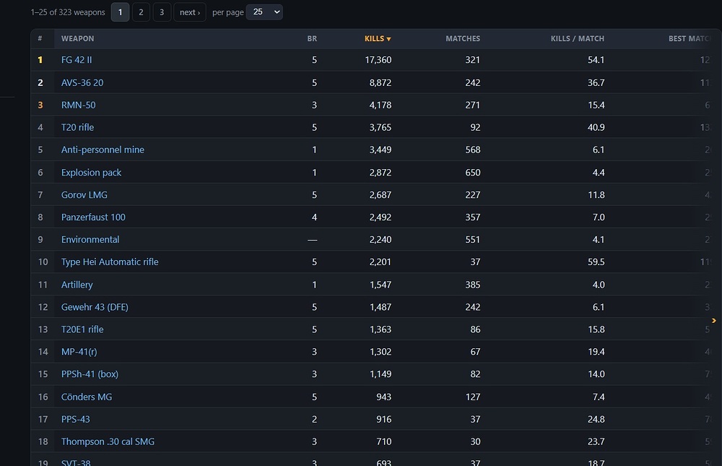The height and width of the screenshot is (466, 722).
Task: Click the orange scroll-right arrow at table edge
Action: coord(714,320)
